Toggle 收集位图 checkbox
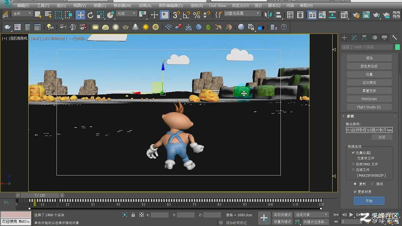The image size is (402, 226). 353,153
